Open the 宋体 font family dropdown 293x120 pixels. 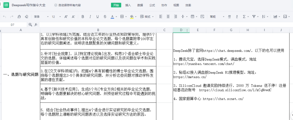41,17
